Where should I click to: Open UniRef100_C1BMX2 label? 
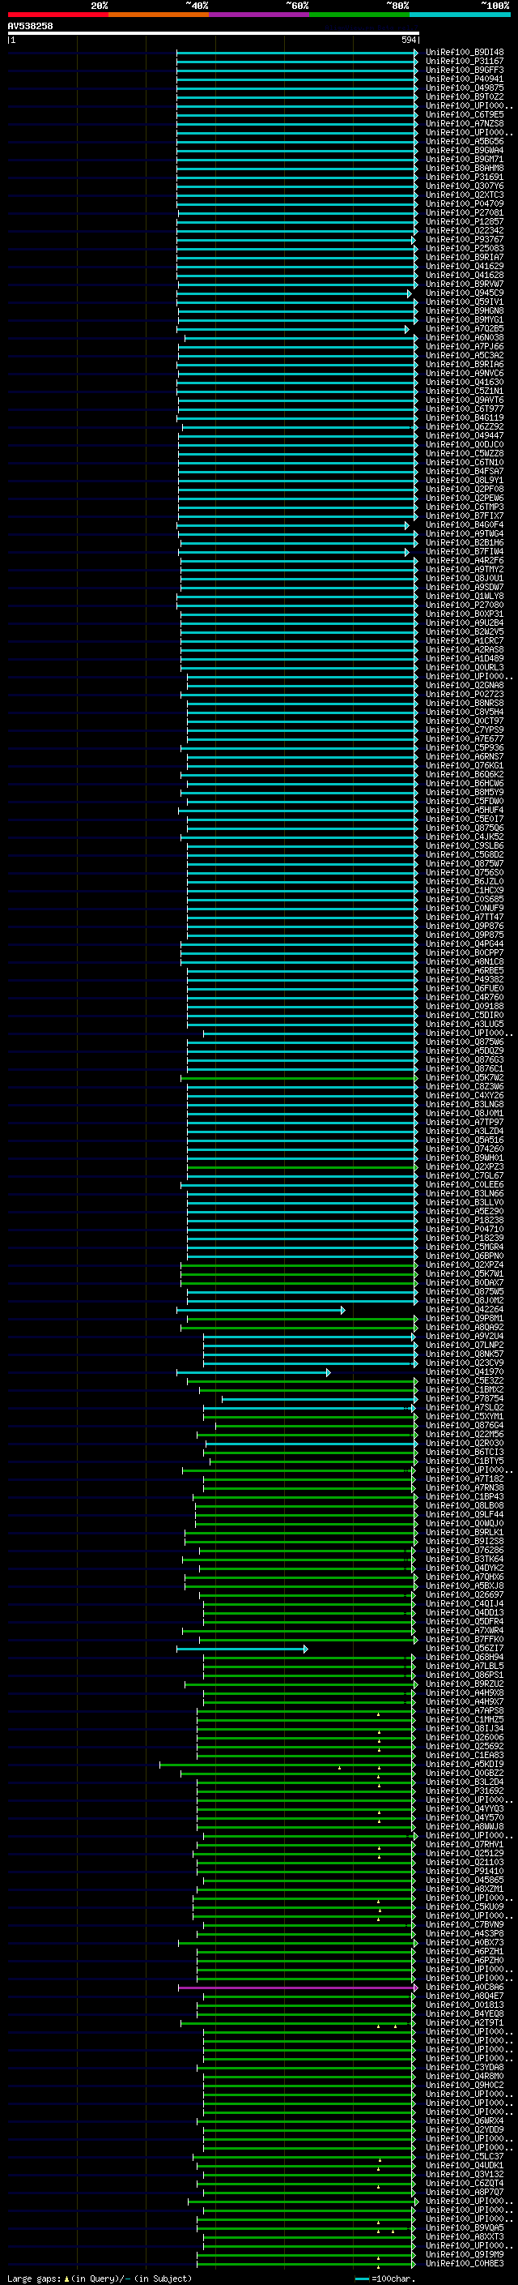464,1390
